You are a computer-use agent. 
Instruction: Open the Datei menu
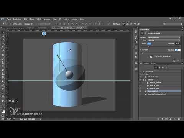(9, 19)
